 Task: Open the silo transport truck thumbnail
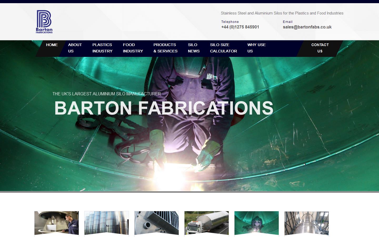[x=207, y=223]
